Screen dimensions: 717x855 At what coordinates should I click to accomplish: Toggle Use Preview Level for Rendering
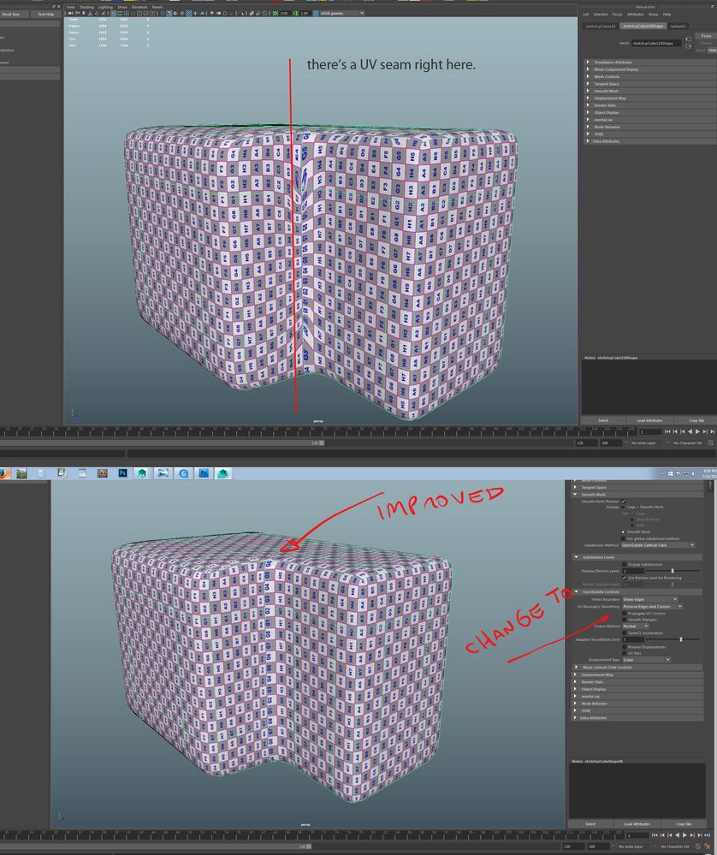coord(625,578)
